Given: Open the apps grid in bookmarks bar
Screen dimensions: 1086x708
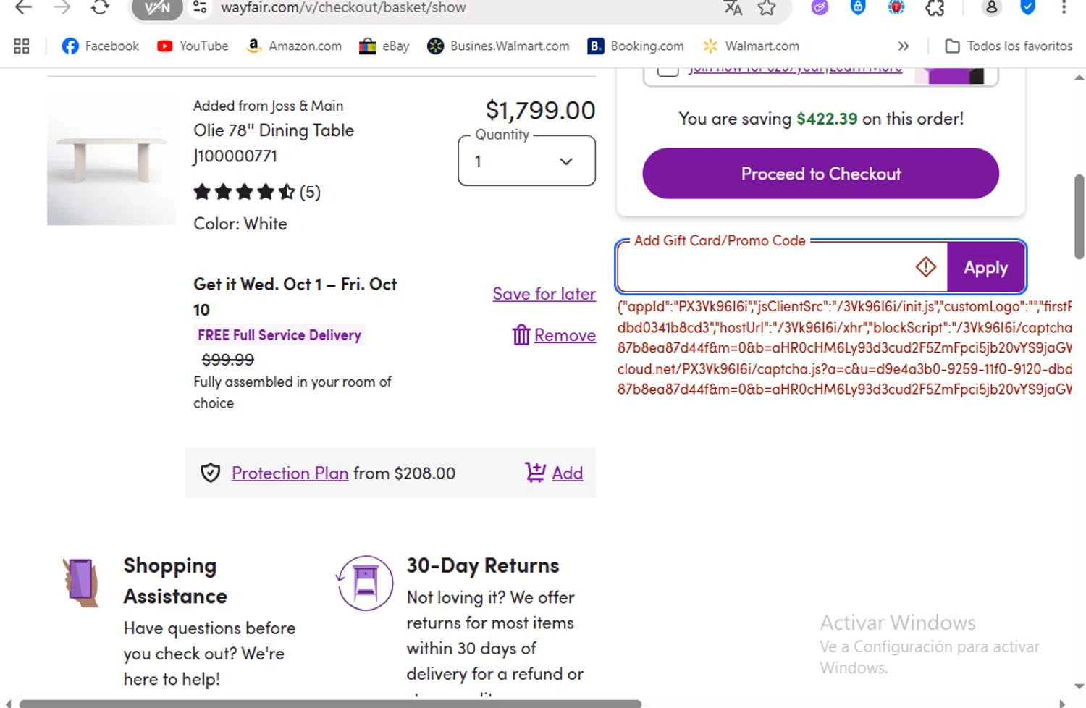Looking at the screenshot, I should point(22,46).
